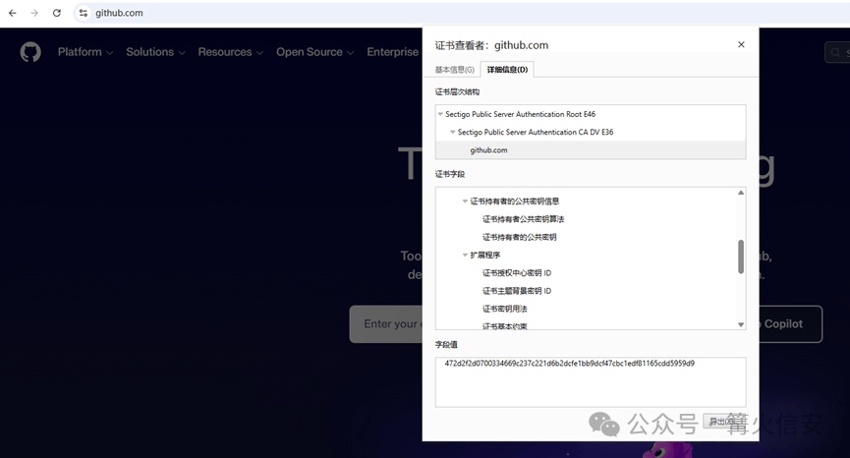
Task: Select the 扩展程序 field row
Action: pos(485,255)
